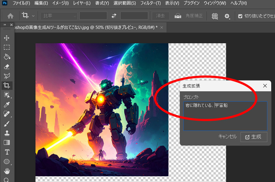
Task: Select the Eyedropper tool
Action: (x=7, y=105)
